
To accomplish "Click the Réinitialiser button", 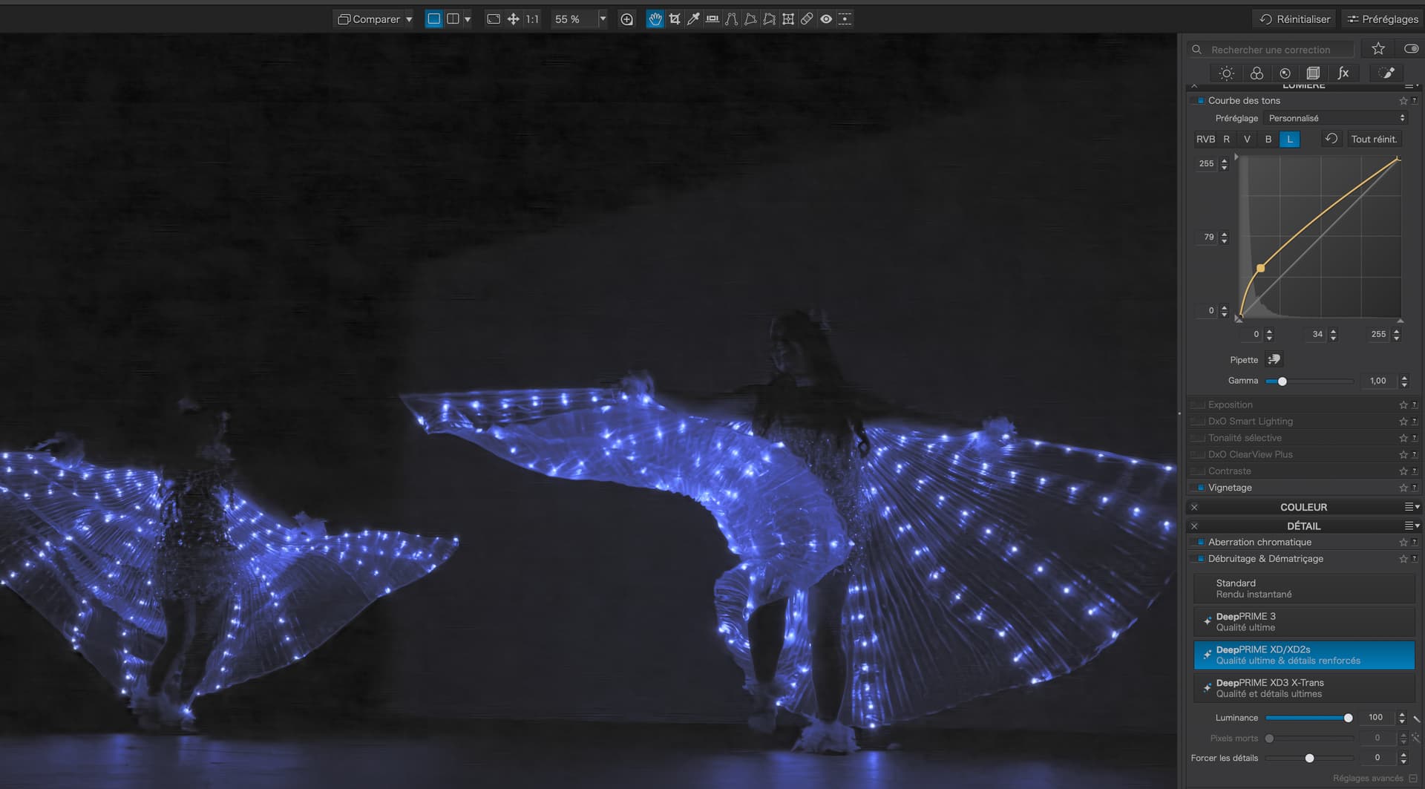I will pyautogui.click(x=1295, y=19).
